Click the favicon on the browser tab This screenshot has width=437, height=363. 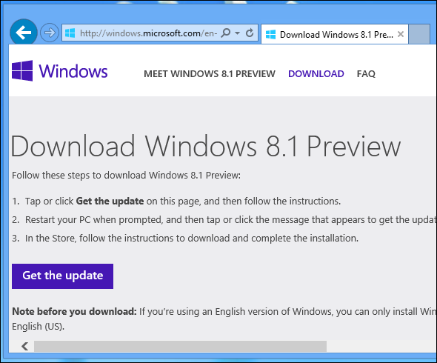[x=270, y=35]
